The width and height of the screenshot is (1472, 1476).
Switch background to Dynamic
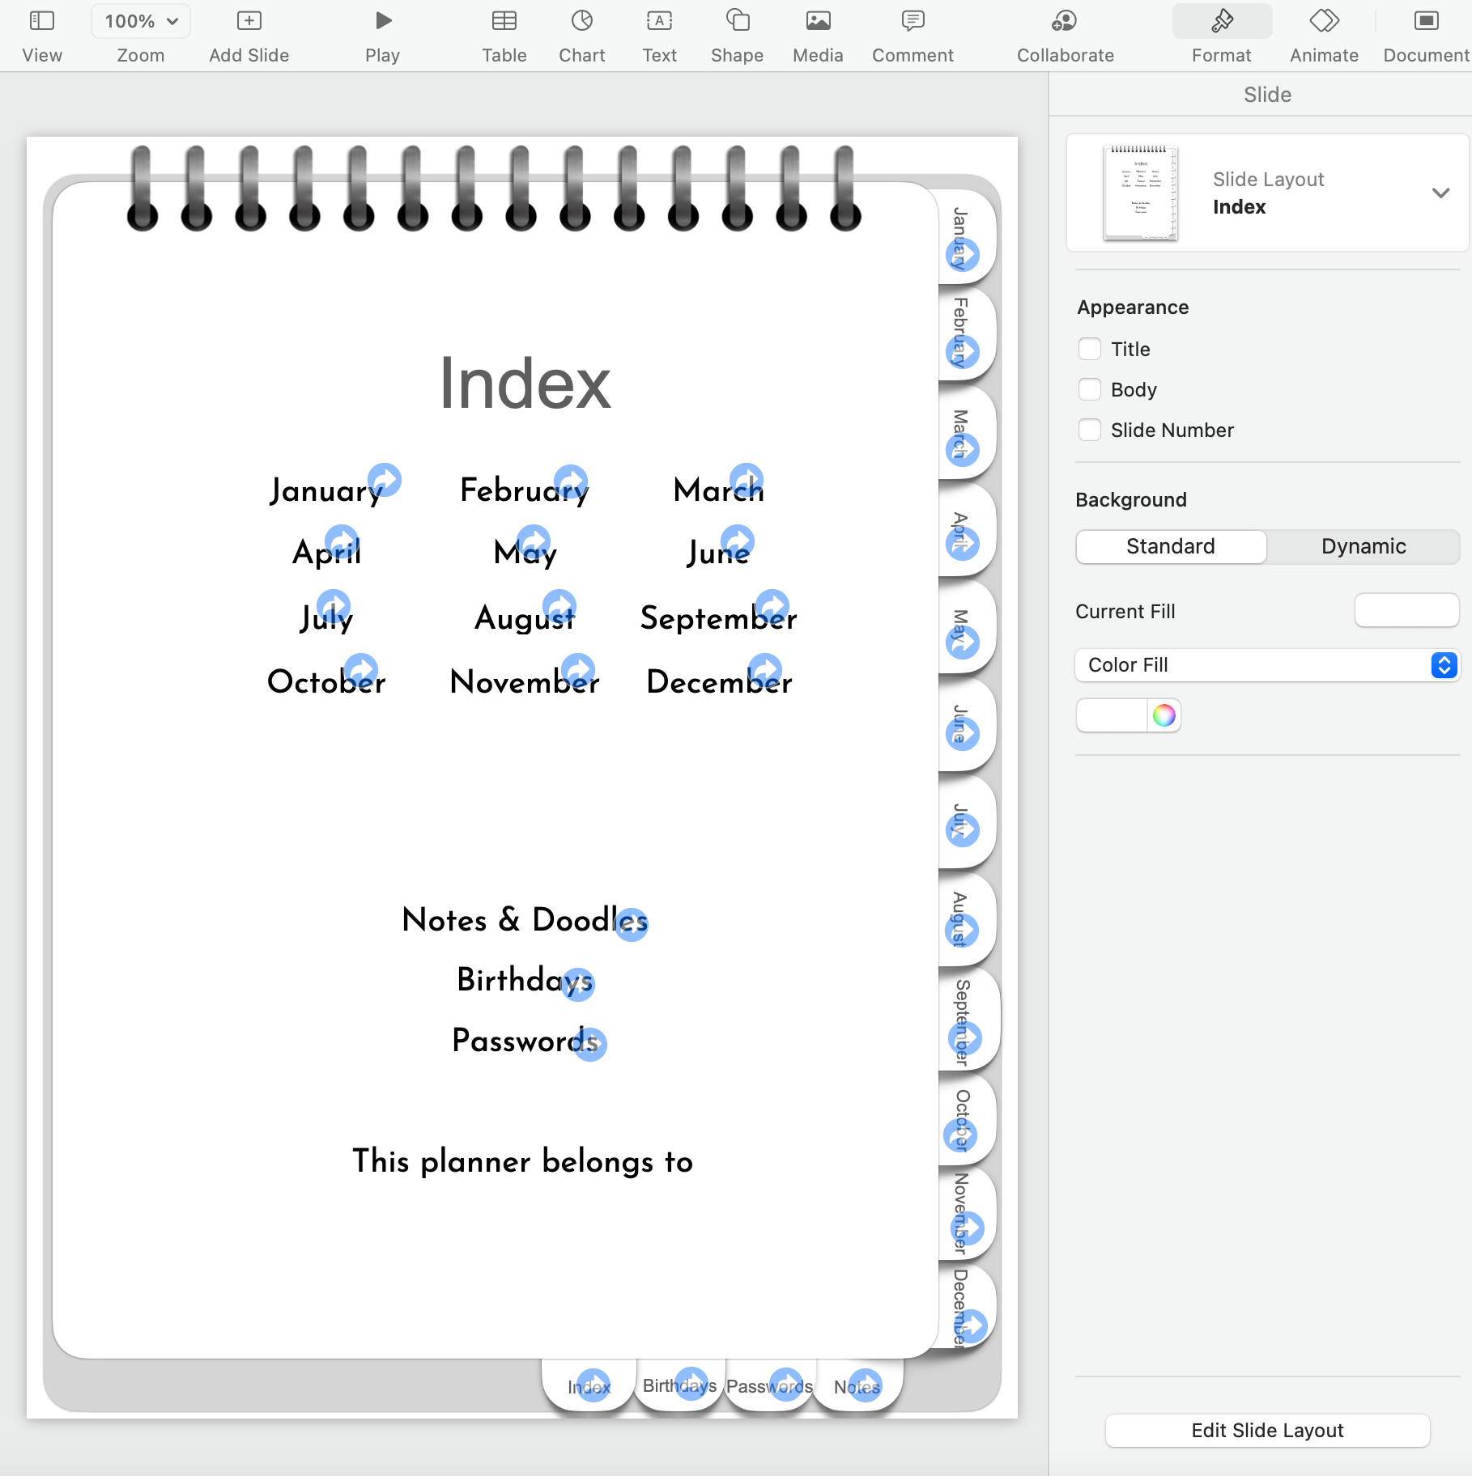pos(1364,547)
